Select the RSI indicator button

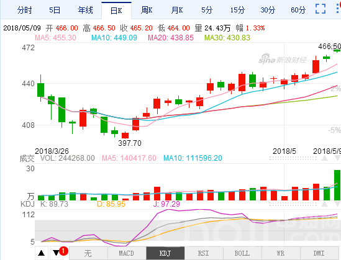point(204,253)
